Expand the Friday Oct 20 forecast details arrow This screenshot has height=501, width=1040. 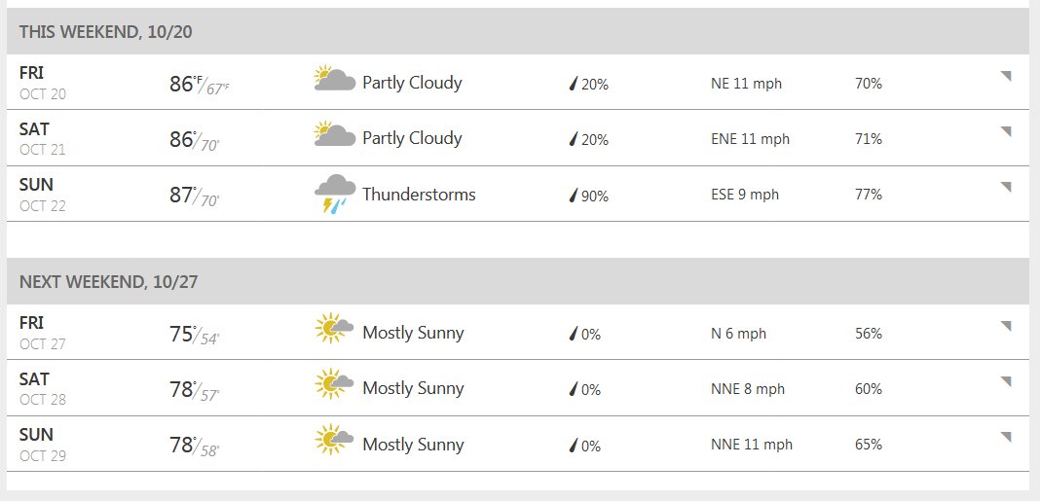(1006, 76)
